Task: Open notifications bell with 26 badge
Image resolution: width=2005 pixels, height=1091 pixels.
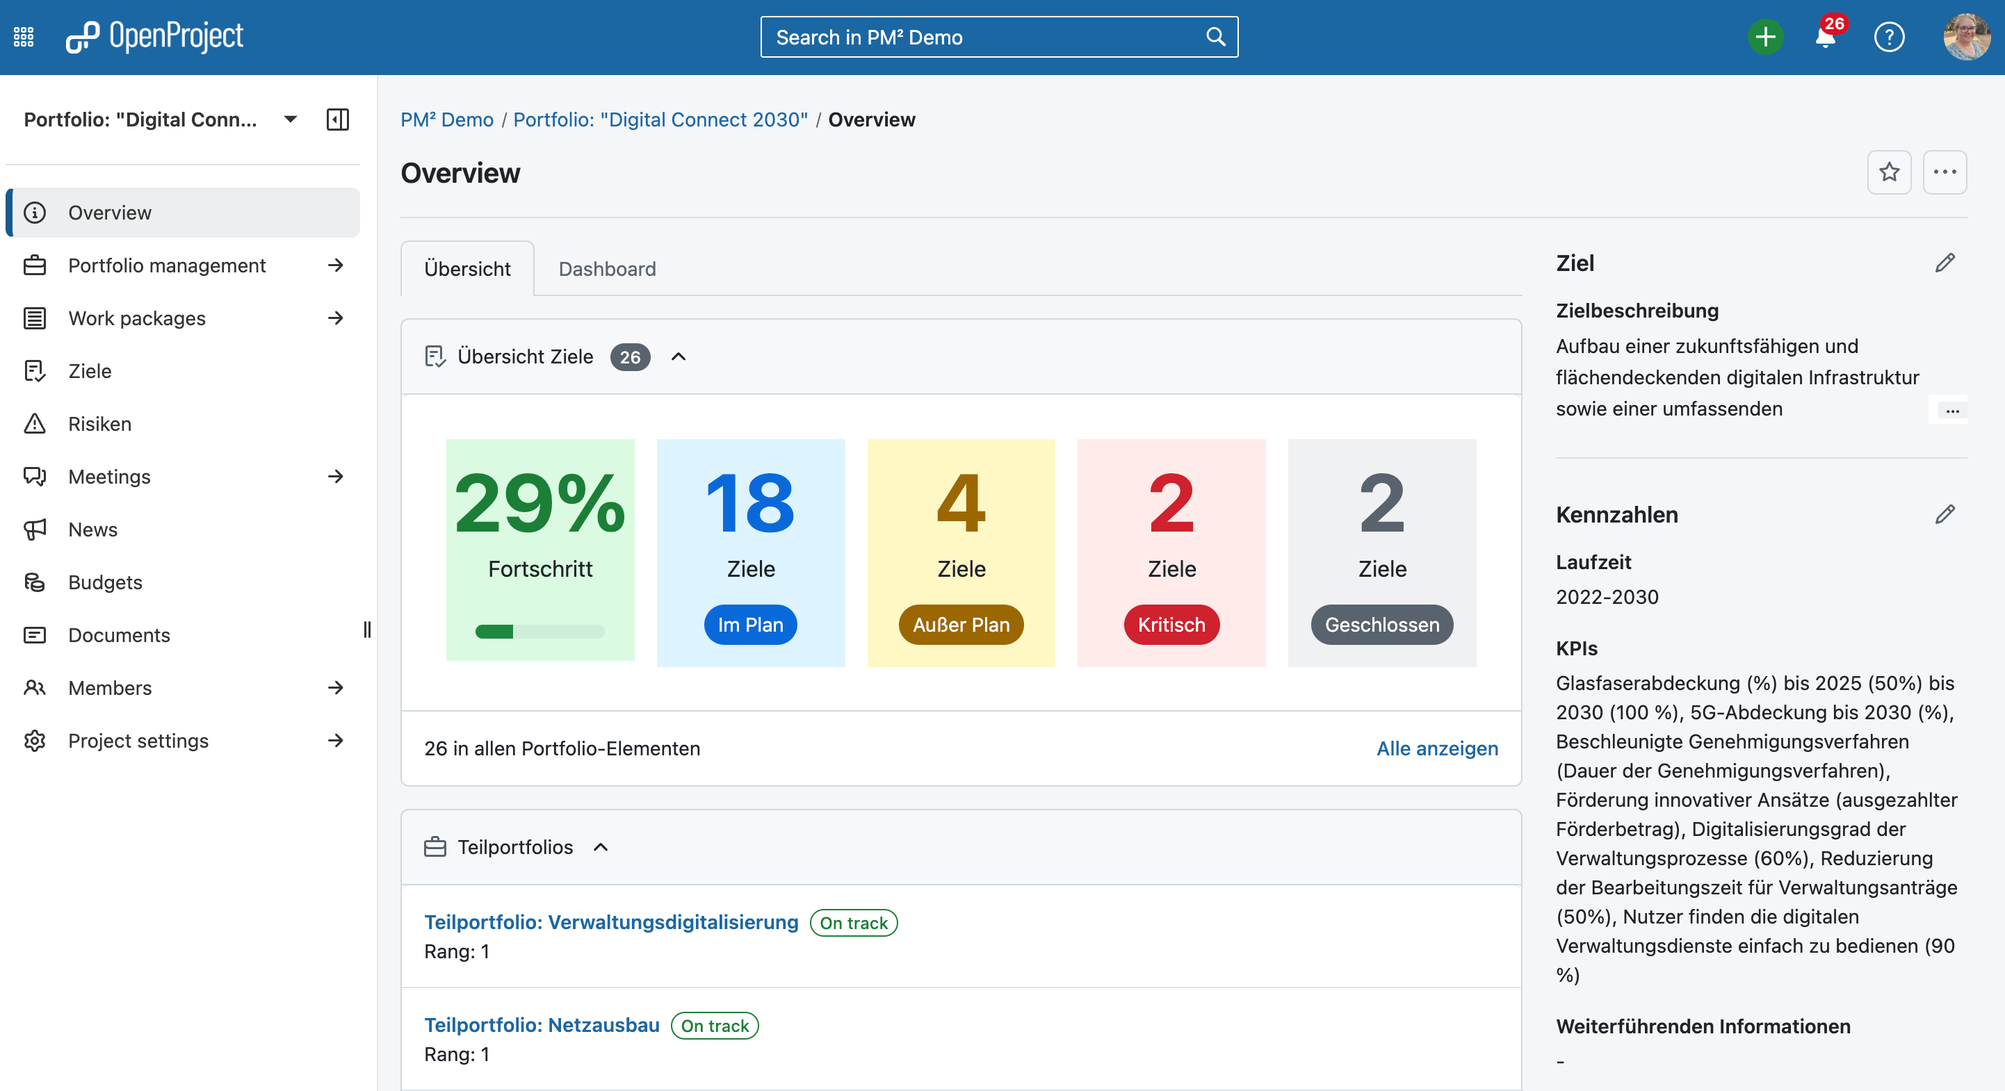Action: (x=1824, y=37)
